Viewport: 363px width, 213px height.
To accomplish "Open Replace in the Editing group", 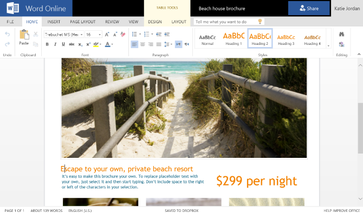I will pyautogui.click(x=341, y=44).
